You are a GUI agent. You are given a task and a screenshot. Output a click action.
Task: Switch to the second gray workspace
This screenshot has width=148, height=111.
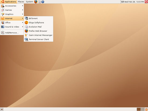tap(143, 109)
